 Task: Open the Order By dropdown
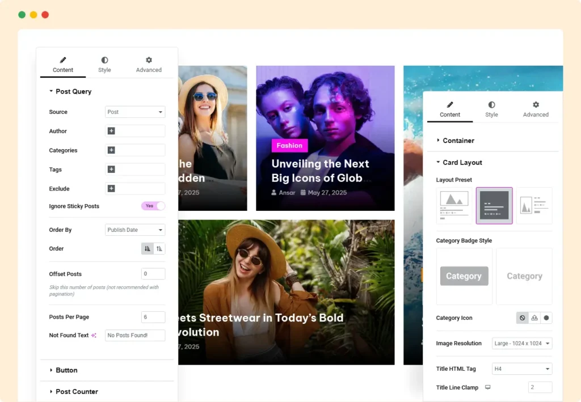coord(135,230)
